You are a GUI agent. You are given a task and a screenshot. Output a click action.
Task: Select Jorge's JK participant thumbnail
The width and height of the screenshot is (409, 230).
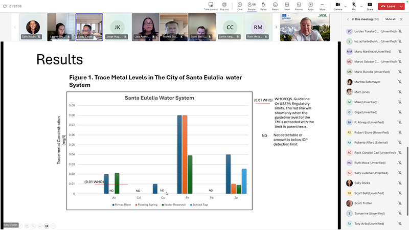[117, 27]
